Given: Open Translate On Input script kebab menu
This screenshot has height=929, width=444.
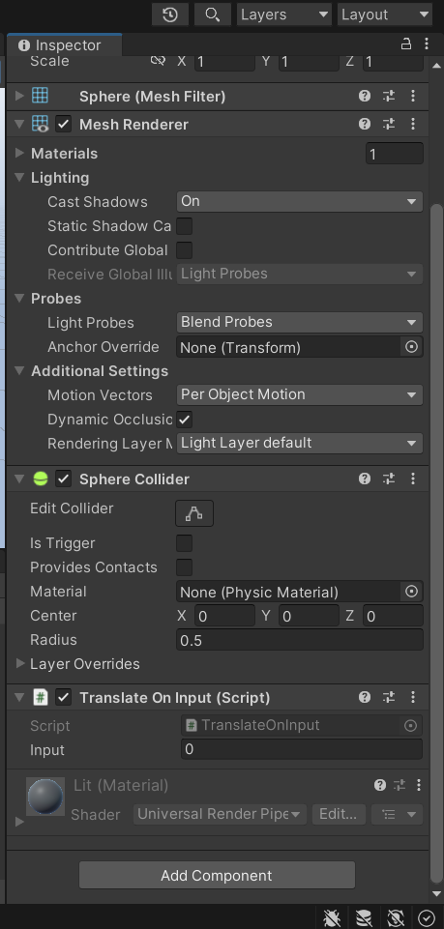Looking at the screenshot, I should pyautogui.click(x=413, y=697).
